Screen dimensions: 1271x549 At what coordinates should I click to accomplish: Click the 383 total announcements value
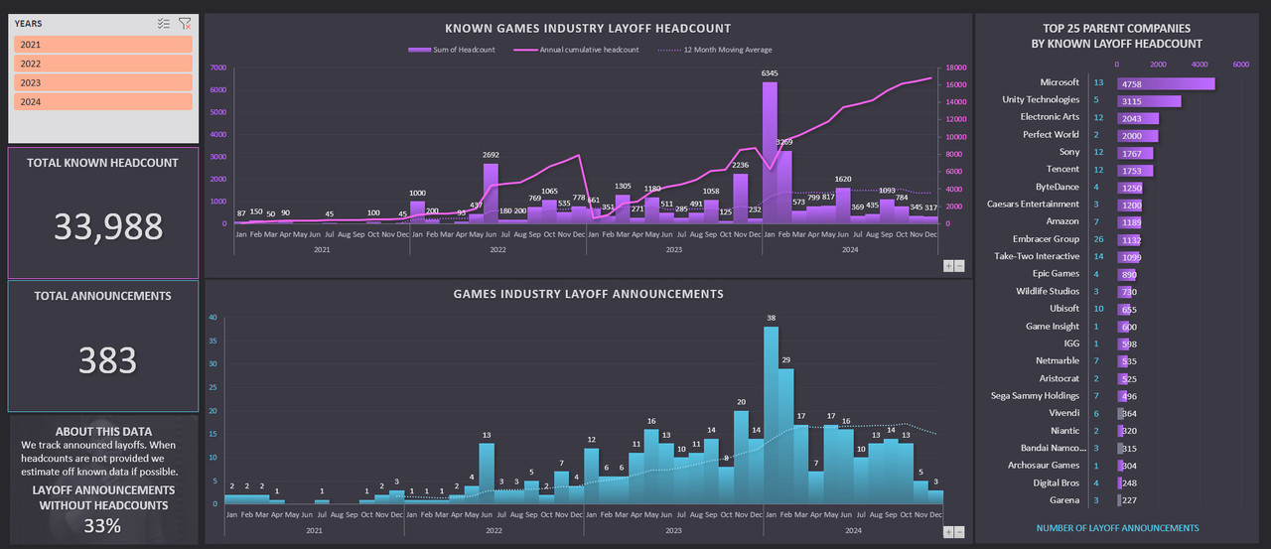tap(107, 360)
